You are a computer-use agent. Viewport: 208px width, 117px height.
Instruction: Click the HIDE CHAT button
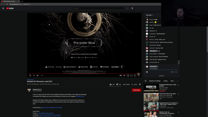pos(162,76)
